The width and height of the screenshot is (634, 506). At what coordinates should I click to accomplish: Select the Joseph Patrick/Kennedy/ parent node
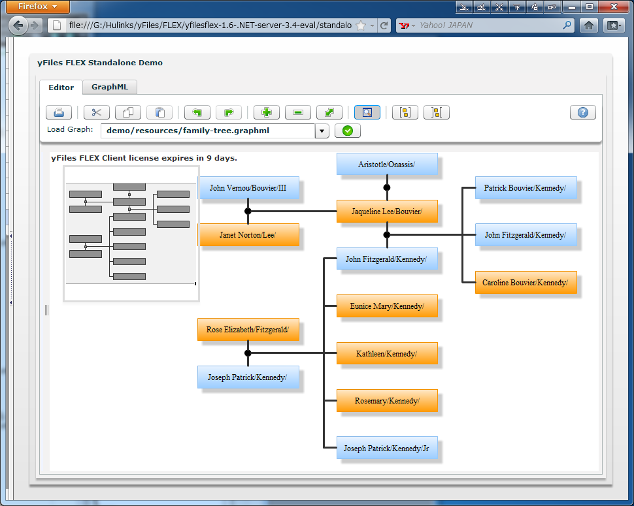tap(248, 377)
